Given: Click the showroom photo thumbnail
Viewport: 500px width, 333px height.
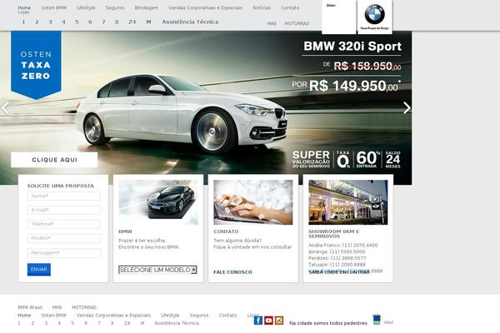Looking at the screenshot, I should coord(348,202).
